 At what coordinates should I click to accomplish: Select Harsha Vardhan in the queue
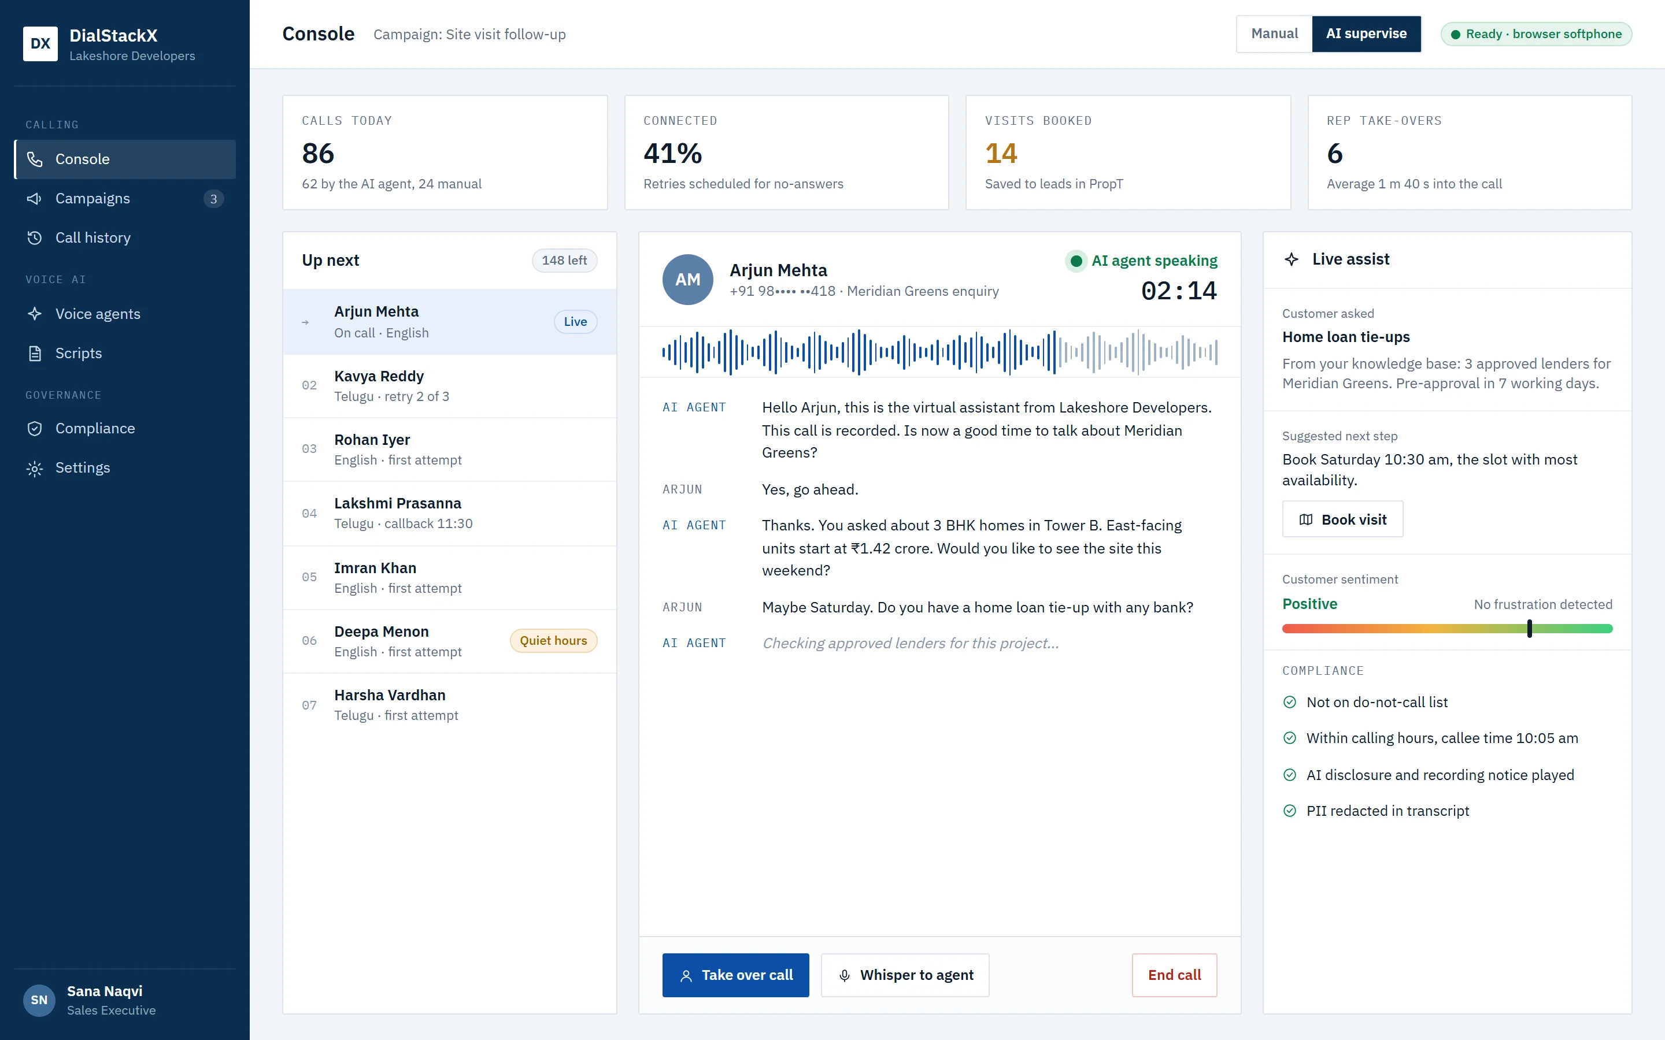click(x=450, y=705)
